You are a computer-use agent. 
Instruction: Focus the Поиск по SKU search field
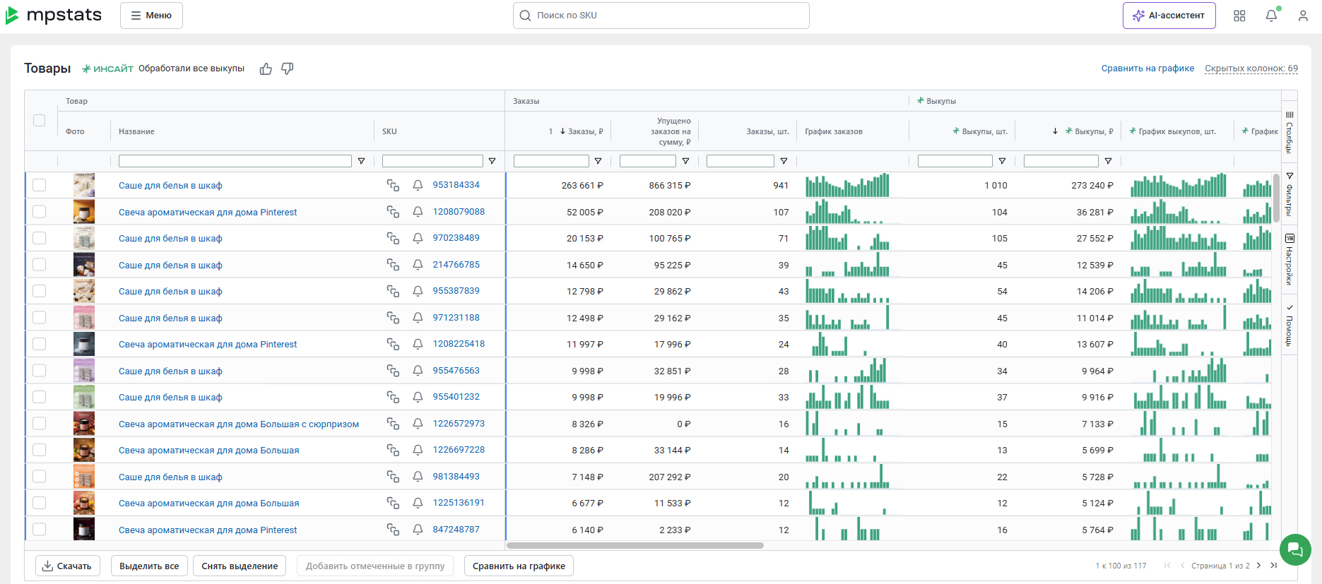tap(661, 16)
